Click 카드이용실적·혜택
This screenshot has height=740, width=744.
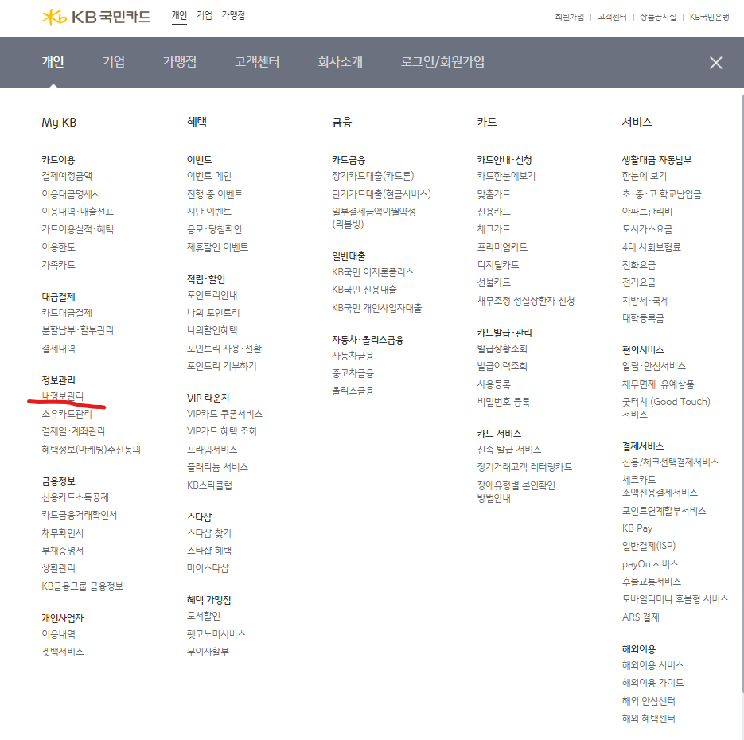click(77, 229)
